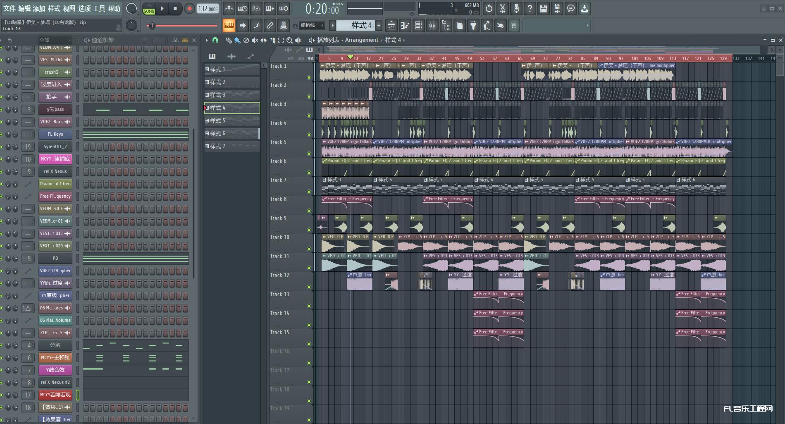Expand the hint bar panel arrow
The height and width of the screenshot is (424, 785).
click(x=587, y=26)
